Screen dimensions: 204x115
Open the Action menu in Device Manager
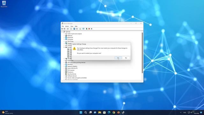pyautogui.click(x=67, y=26)
